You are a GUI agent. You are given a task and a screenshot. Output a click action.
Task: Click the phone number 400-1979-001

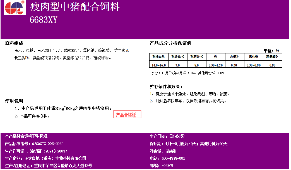coord(173,158)
